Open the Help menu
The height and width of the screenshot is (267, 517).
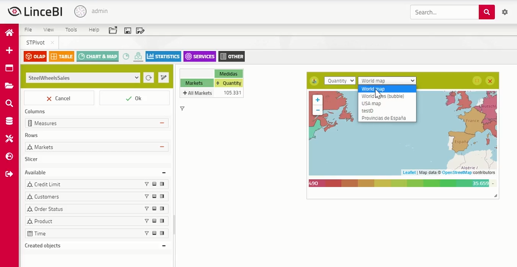pyautogui.click(x=94, y=29)
